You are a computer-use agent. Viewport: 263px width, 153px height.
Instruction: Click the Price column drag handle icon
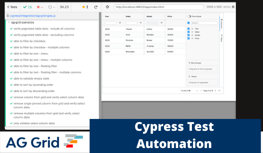pyautogui.click(x=192, y=38)
